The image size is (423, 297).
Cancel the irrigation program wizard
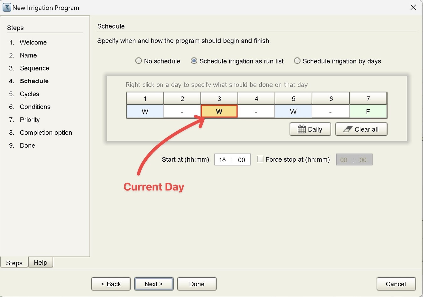[396, 284]
